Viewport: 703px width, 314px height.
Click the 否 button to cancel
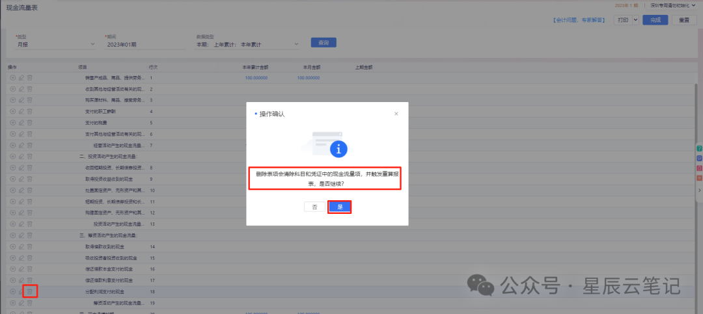(314, 207)
